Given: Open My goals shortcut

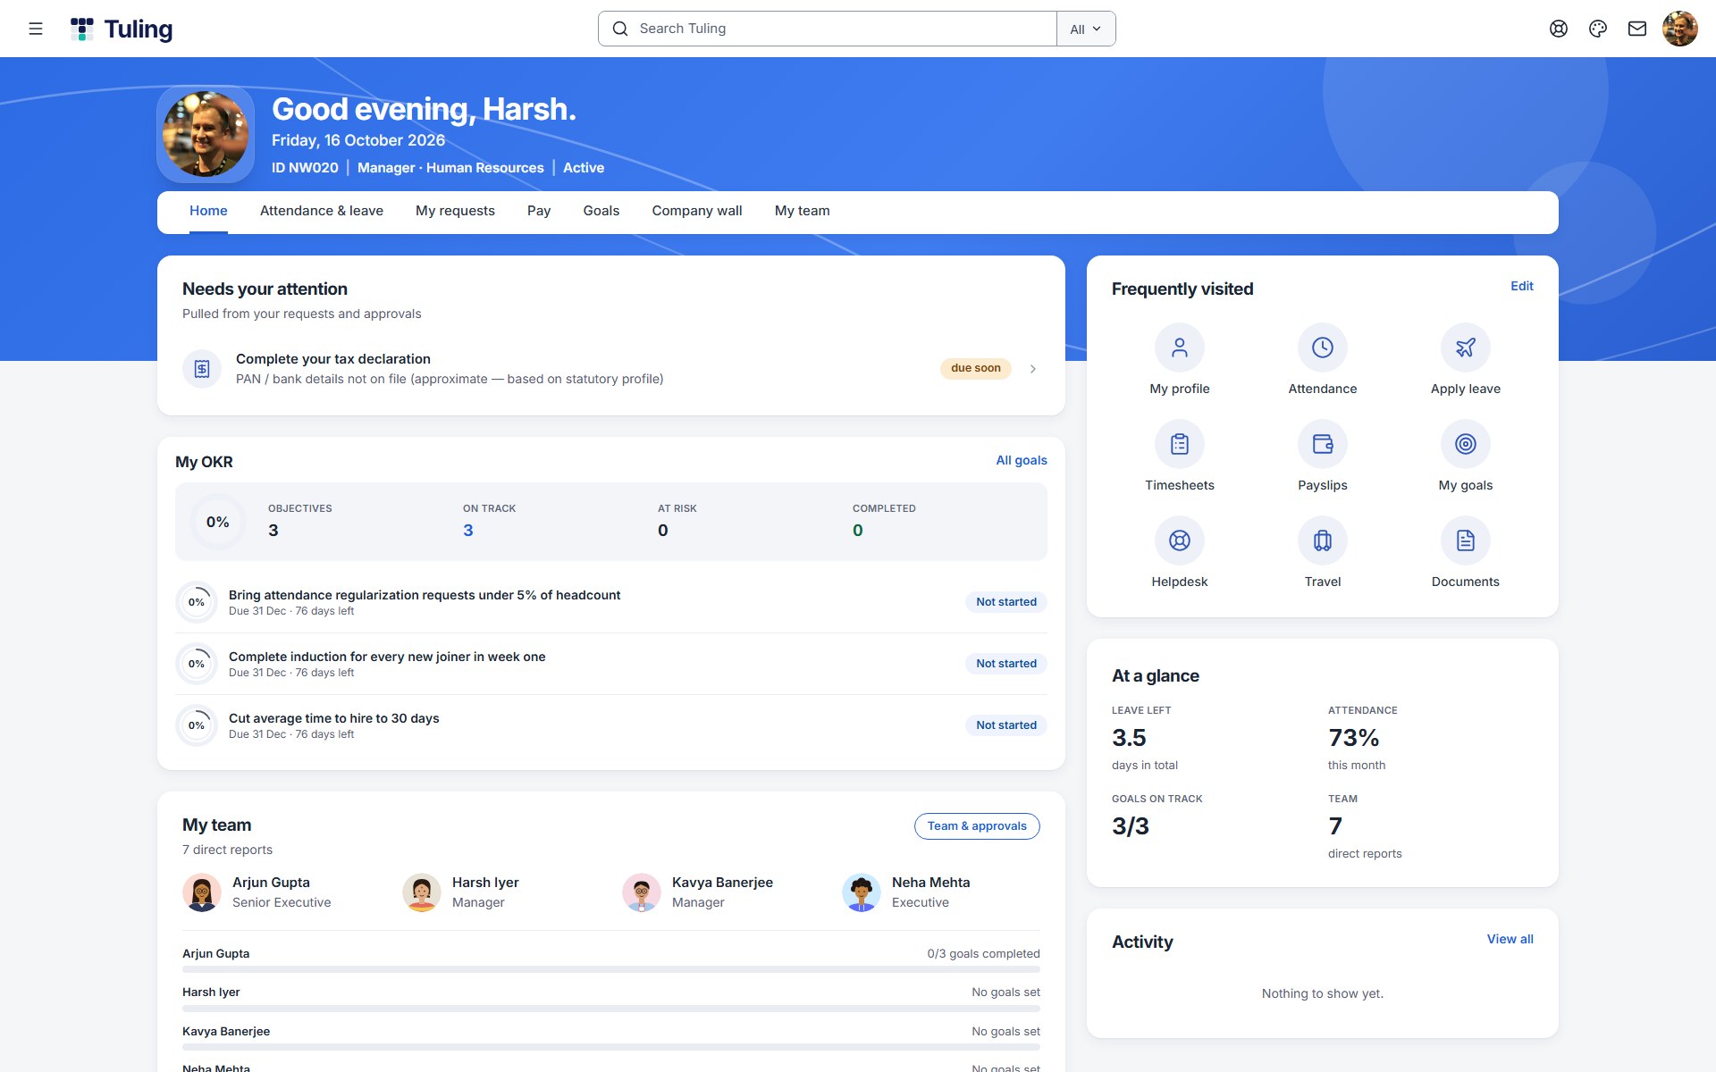Looking at the screenshot, I should [x=1466, y=456].
